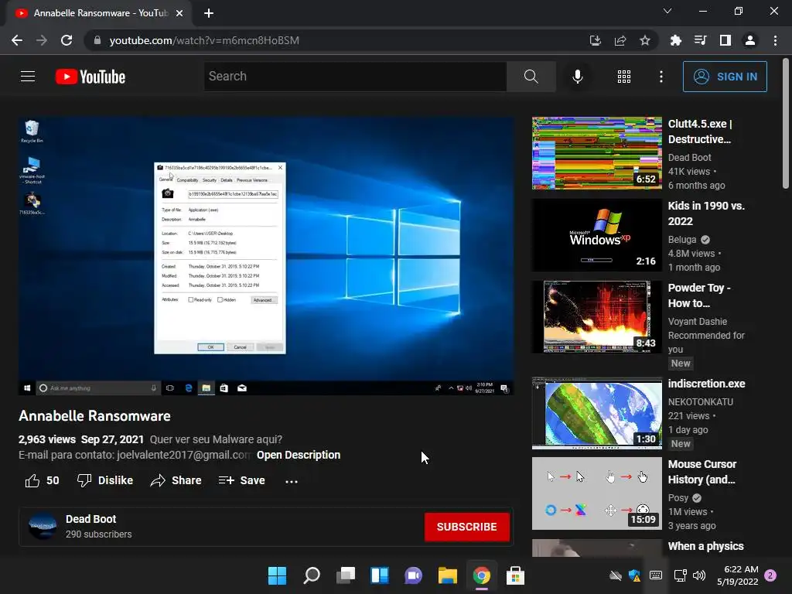Viewport: 792px width, 594px height.
Task: Open the Dead Boot channel avatar
Action: point(43,526)
